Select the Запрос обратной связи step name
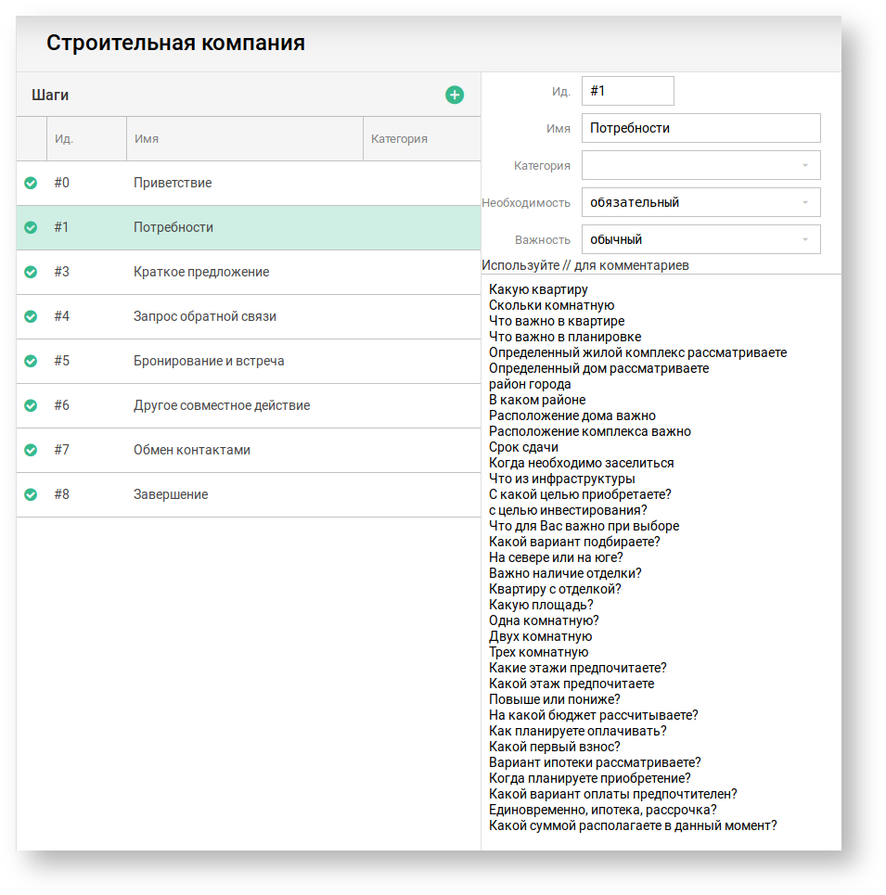 coord(204,316)
